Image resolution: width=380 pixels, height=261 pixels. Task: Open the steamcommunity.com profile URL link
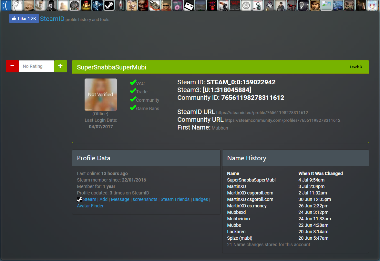[x=282, y=120]
